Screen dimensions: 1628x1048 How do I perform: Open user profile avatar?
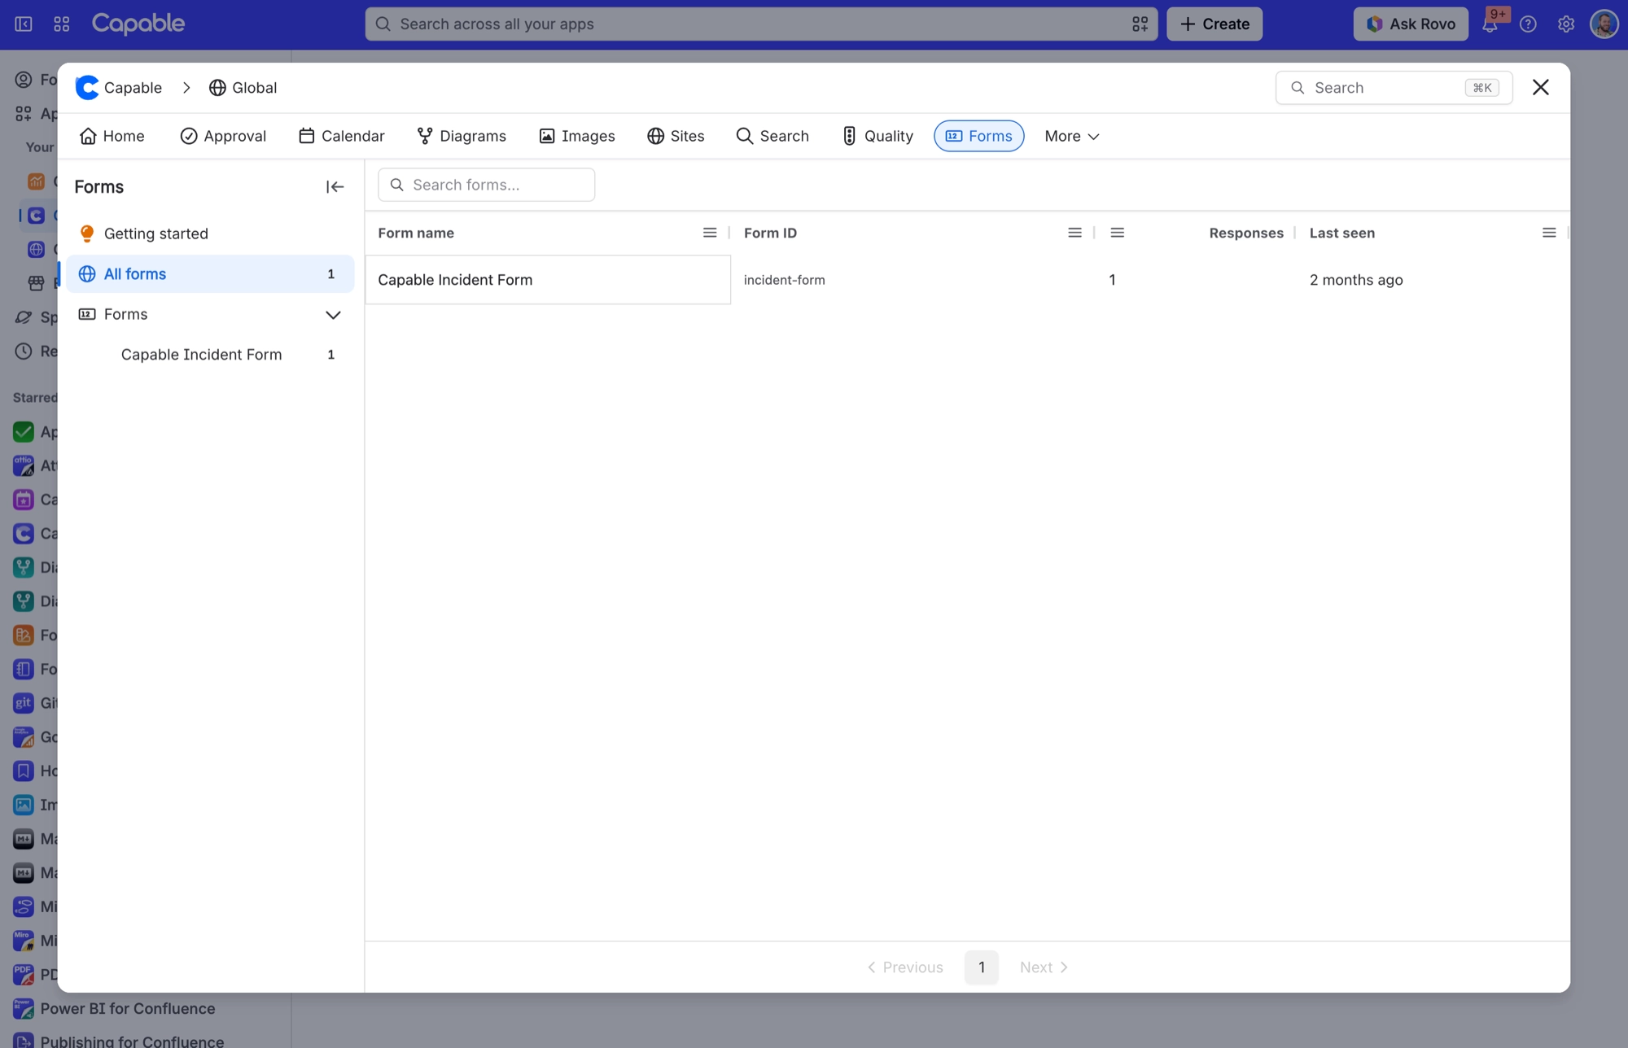pos(1604,24)
